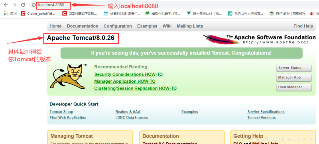Viewport: 319px width, 144px height.
Task: Click the Documentation panel heading at bottom
Action: point(161,136)
